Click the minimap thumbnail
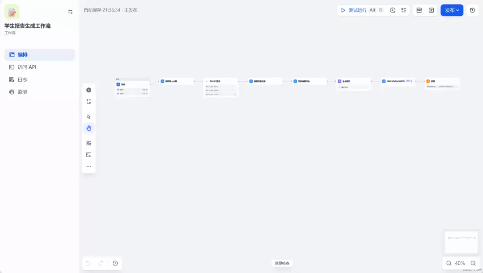This screenshot has width=483, height=273. pyautogui.click(x=461, y=242)
